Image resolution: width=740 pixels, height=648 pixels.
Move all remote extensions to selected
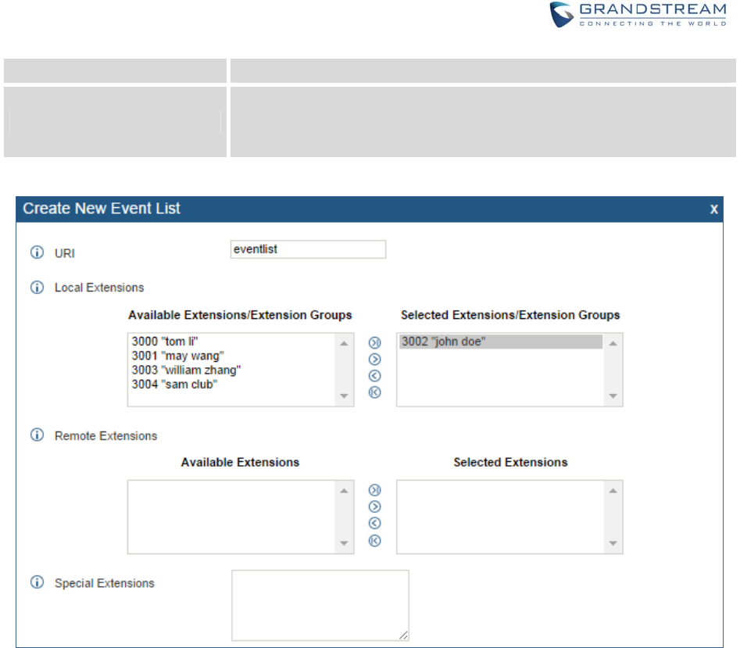pyautogui.click(x=375, y=490)
